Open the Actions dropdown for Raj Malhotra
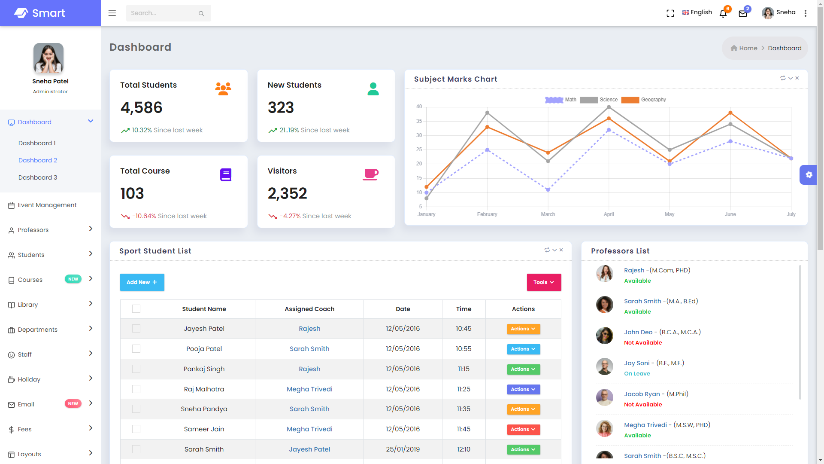 (x=523, y=389)
